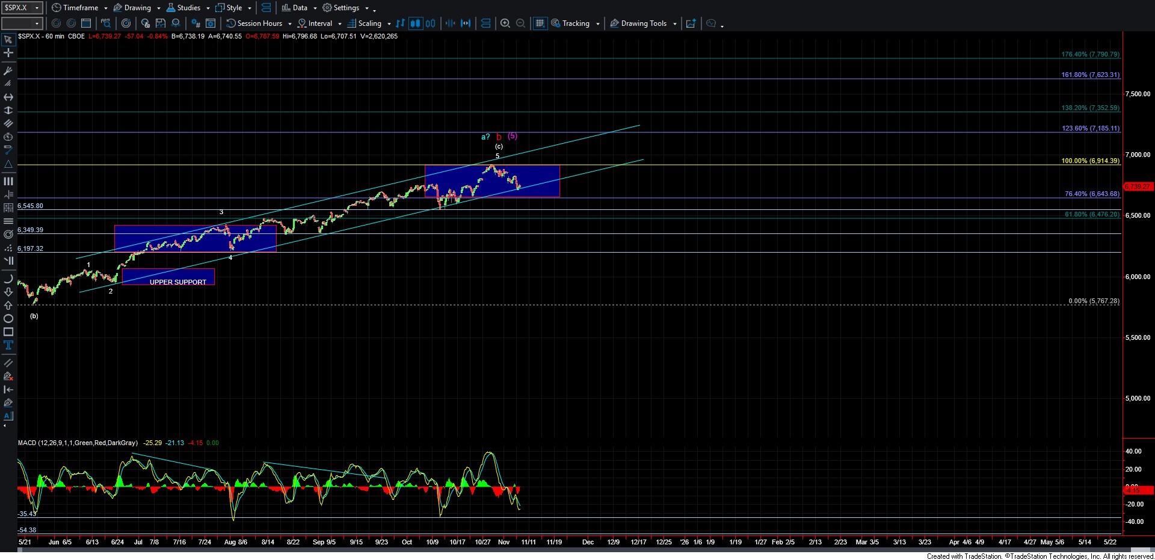Toggle the grid display button
This screenshot has width=1155, height=560.
point(540,23)
